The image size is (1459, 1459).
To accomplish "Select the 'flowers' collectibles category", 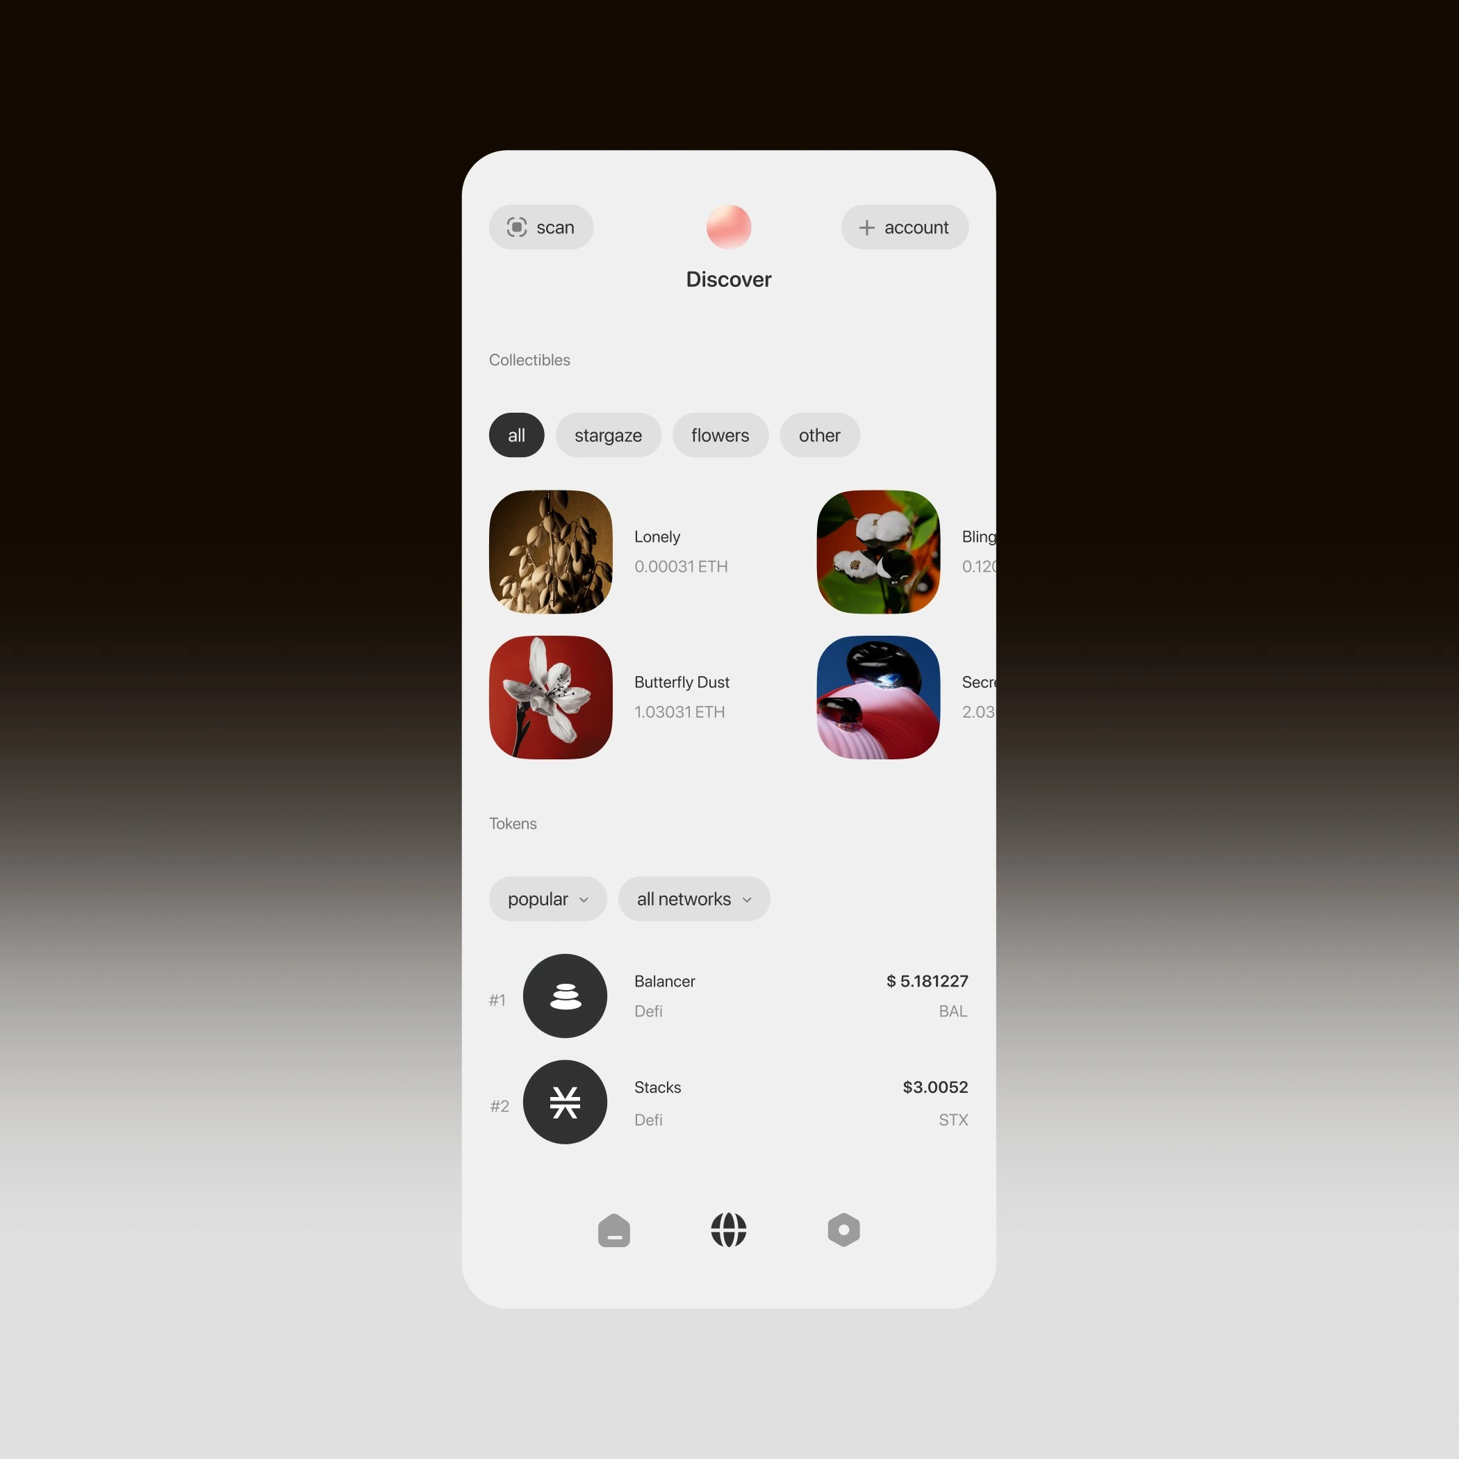I will point(718,434).
